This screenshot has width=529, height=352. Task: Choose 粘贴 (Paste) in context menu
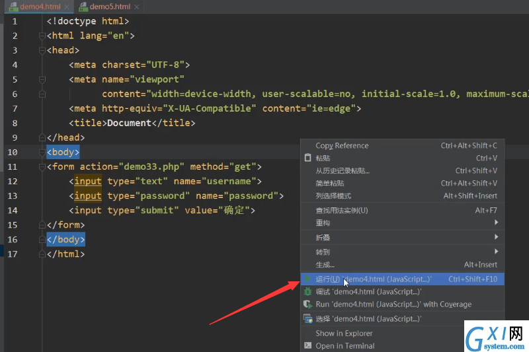(403, 158)
